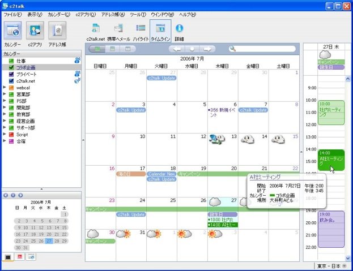Click the 携帯へメール toolbar icon
This screenshot has width=353, height=271.
[x=118, y=28]
